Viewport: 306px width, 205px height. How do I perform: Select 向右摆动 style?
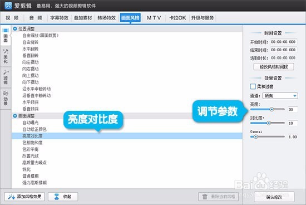pos(30,69)
